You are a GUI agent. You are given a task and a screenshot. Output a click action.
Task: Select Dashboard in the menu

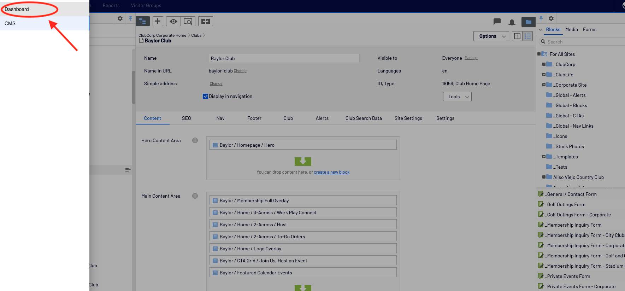click(45, 9)
